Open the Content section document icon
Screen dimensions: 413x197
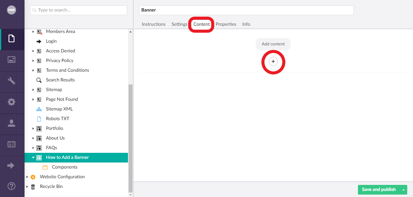coord(11,39)
